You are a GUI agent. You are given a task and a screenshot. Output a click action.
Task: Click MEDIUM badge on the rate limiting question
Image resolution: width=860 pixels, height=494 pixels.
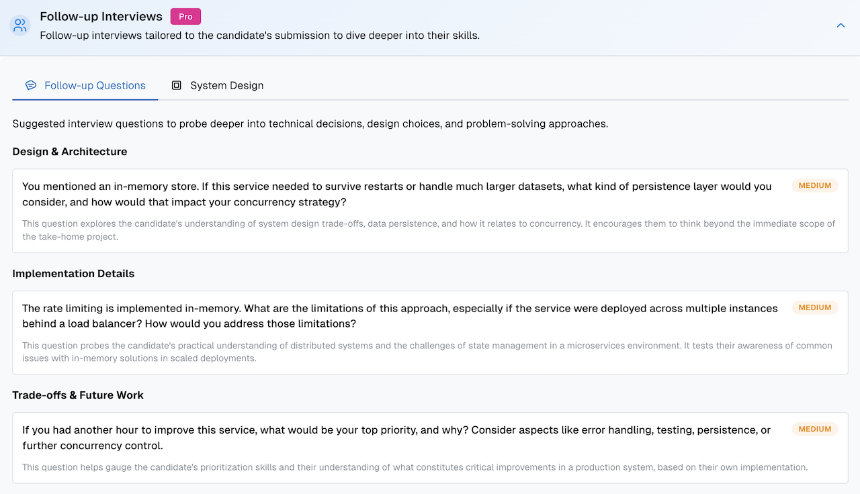tap(815, 307)
